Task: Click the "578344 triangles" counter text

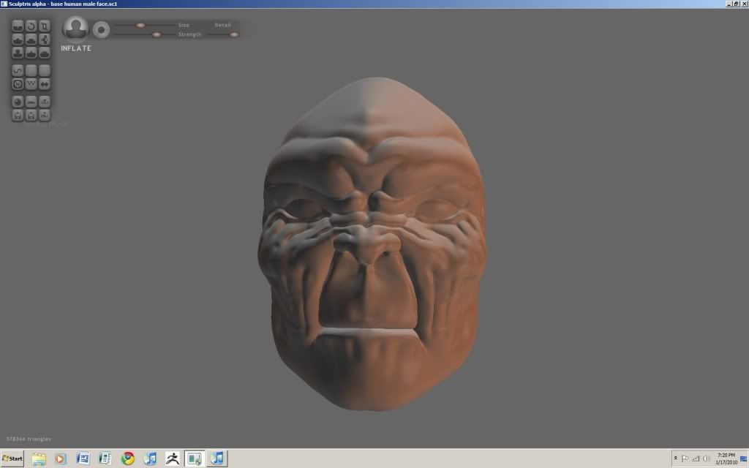Action: tap(29, 439)
